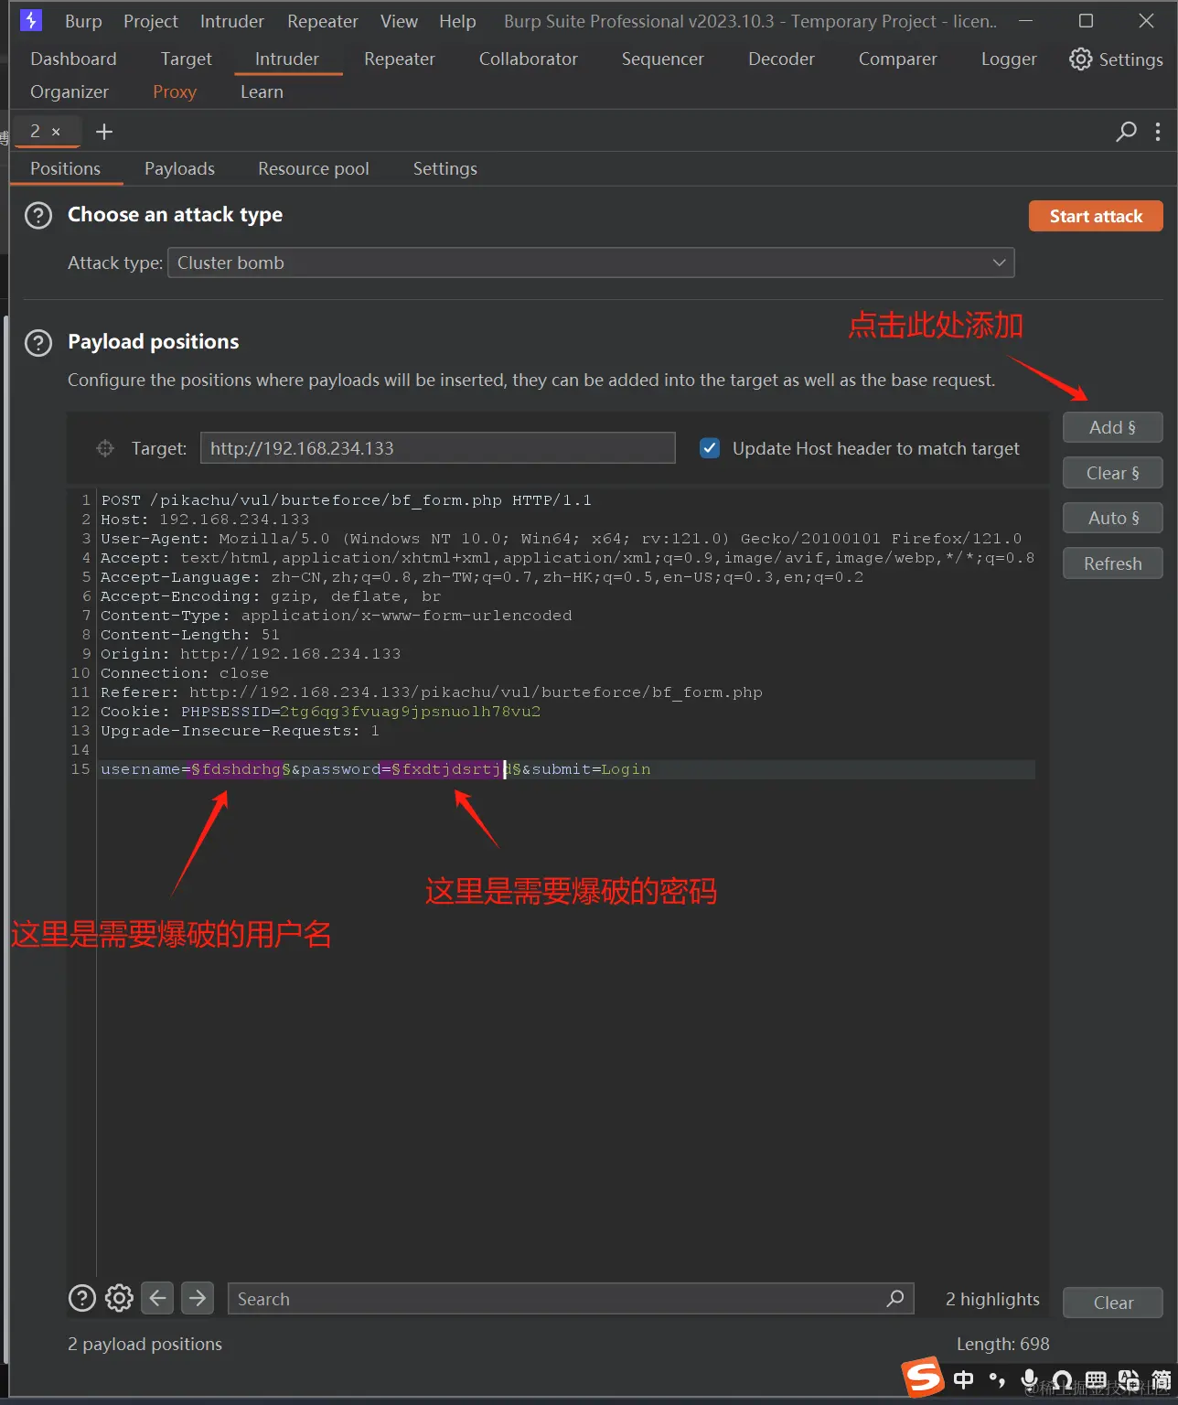Open the Settings gear in top bar
Screen dimensions: 1178x1405
[1116, 59]
